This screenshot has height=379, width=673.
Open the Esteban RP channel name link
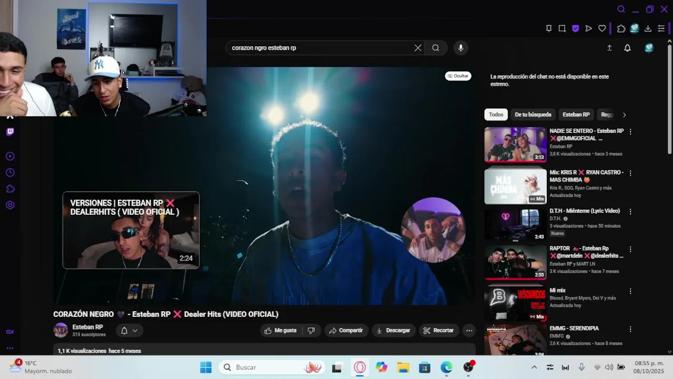click(x=87, y=327)
